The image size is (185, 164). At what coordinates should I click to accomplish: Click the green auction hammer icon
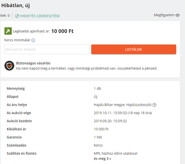[x=8, y=31]
